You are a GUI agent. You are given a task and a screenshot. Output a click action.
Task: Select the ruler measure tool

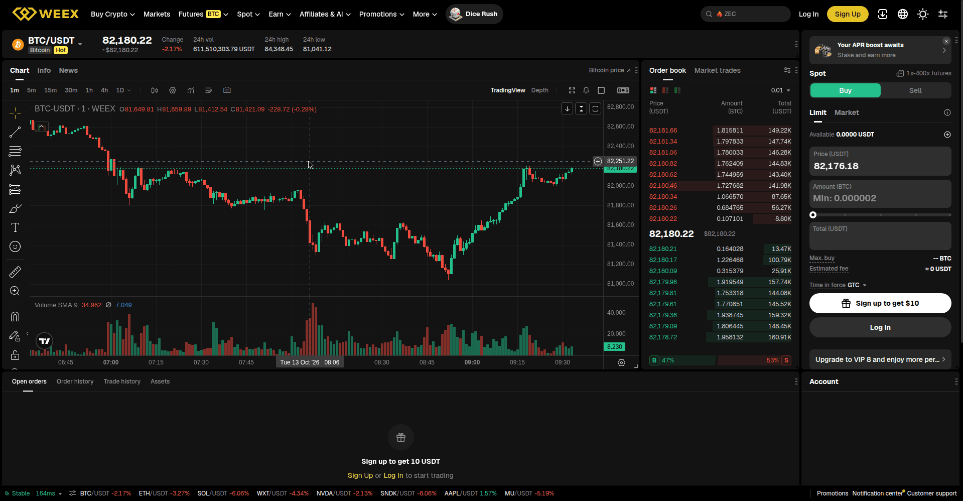click(15, 272)
